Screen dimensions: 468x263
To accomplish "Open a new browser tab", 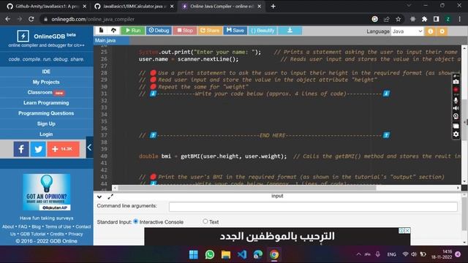I will 273,7.
